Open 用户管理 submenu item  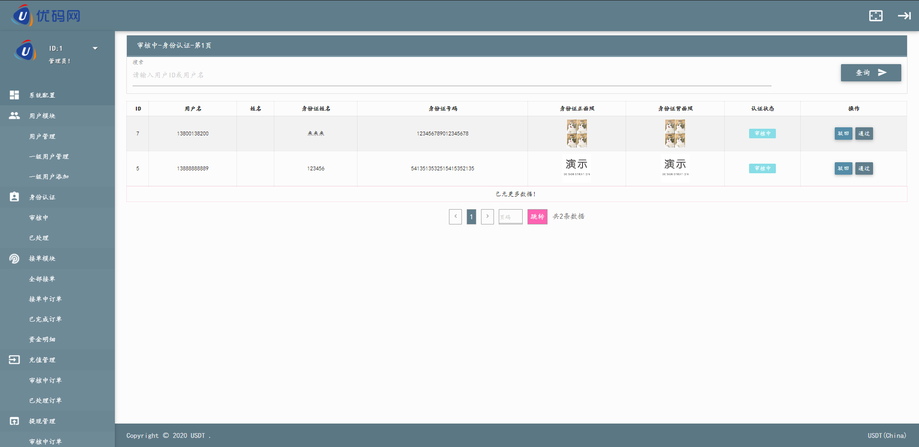(57, 136)
